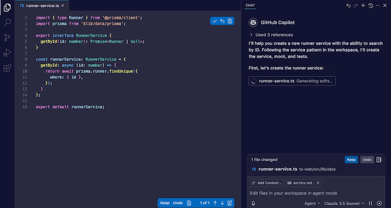
Task: Select the CHAT panel tab
Action: [250, 5]
